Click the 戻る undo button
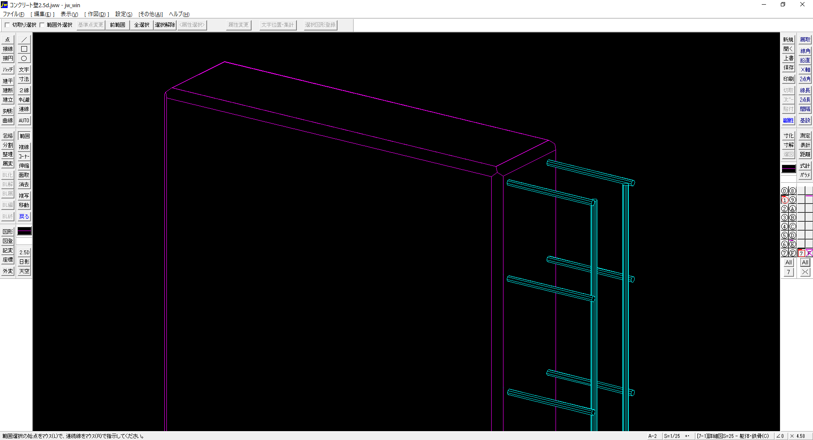 click(24, 217)
